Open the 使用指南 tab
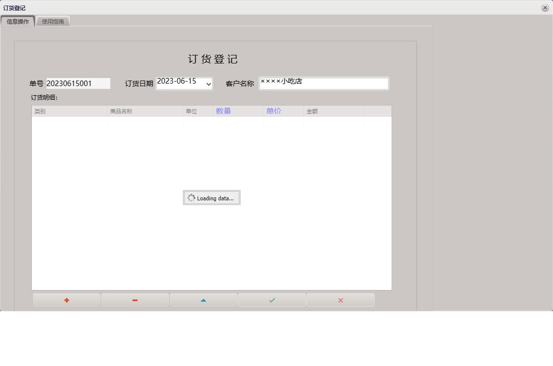This screenshot has width=553, height=366. [53, 21]
